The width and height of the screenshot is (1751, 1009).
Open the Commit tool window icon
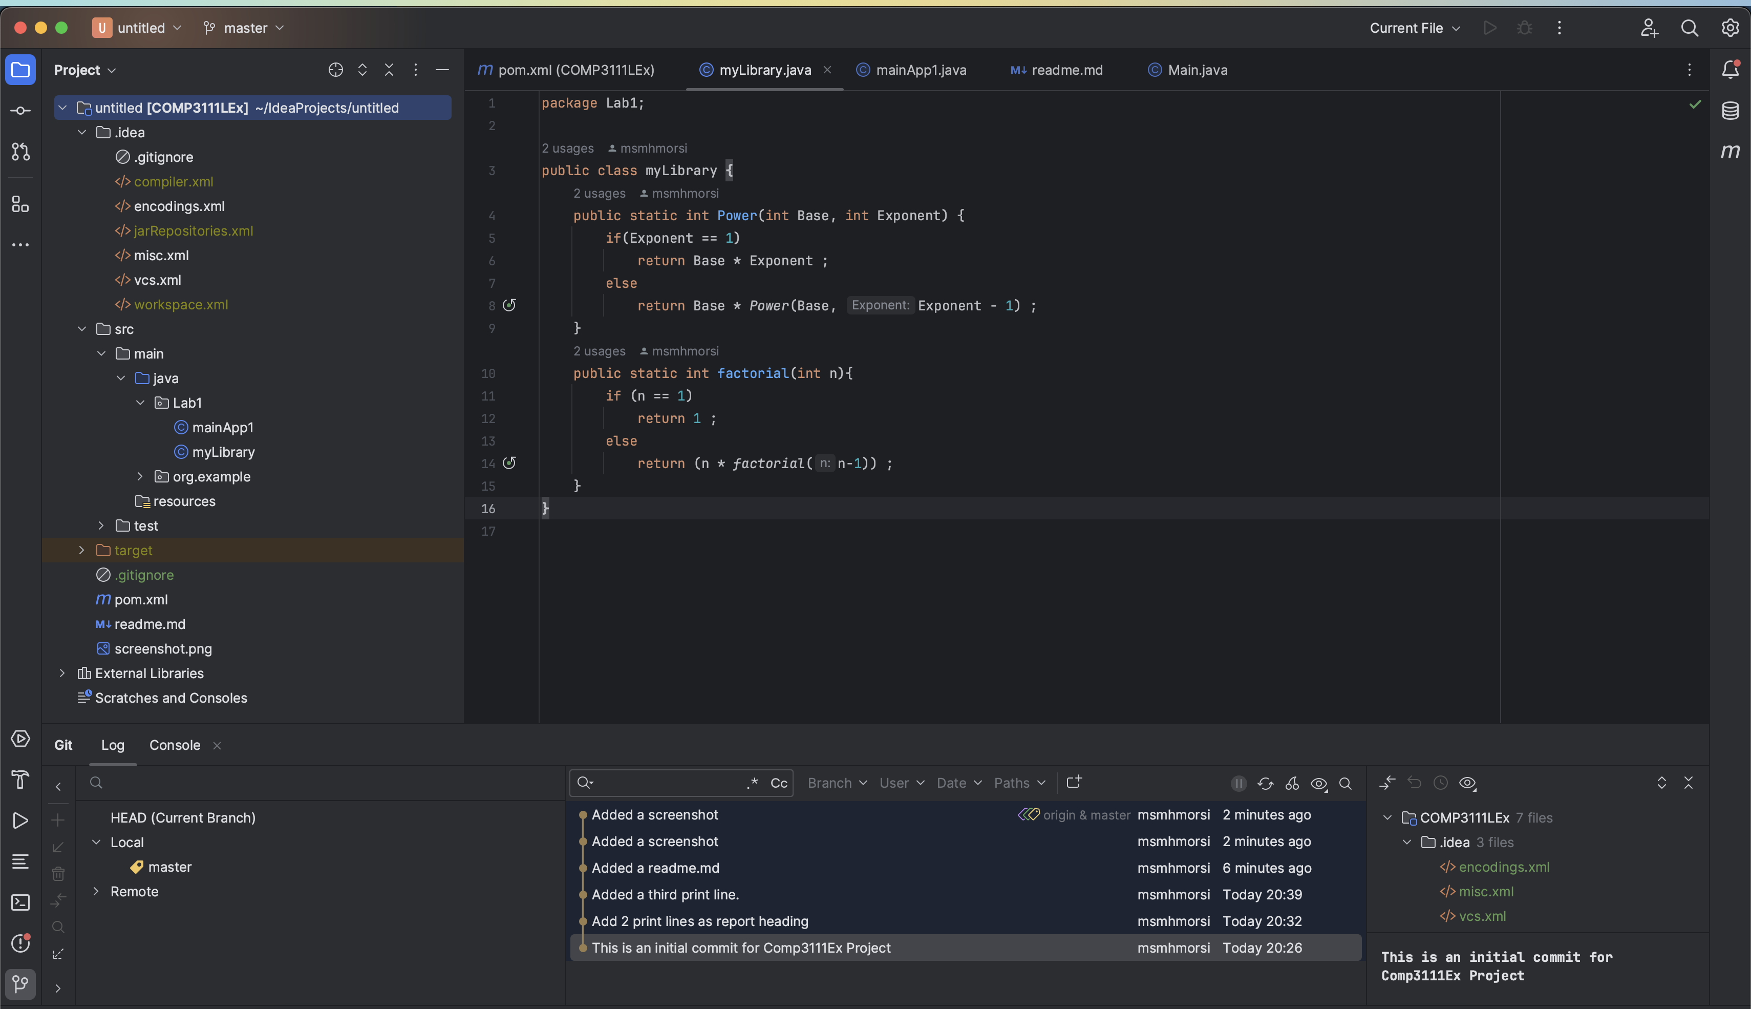pos(20,111)
